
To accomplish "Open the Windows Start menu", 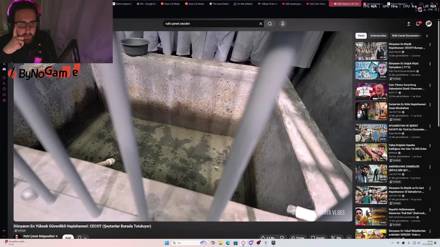I will pos(167,243).
